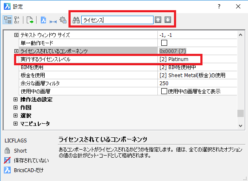Expand the 作図 category
Viewport: 248px width, 181px height.
click(15, 108)
